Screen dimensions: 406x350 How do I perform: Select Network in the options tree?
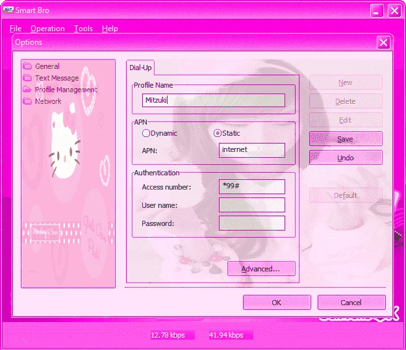pyautogui.click(x=48, y=101)
